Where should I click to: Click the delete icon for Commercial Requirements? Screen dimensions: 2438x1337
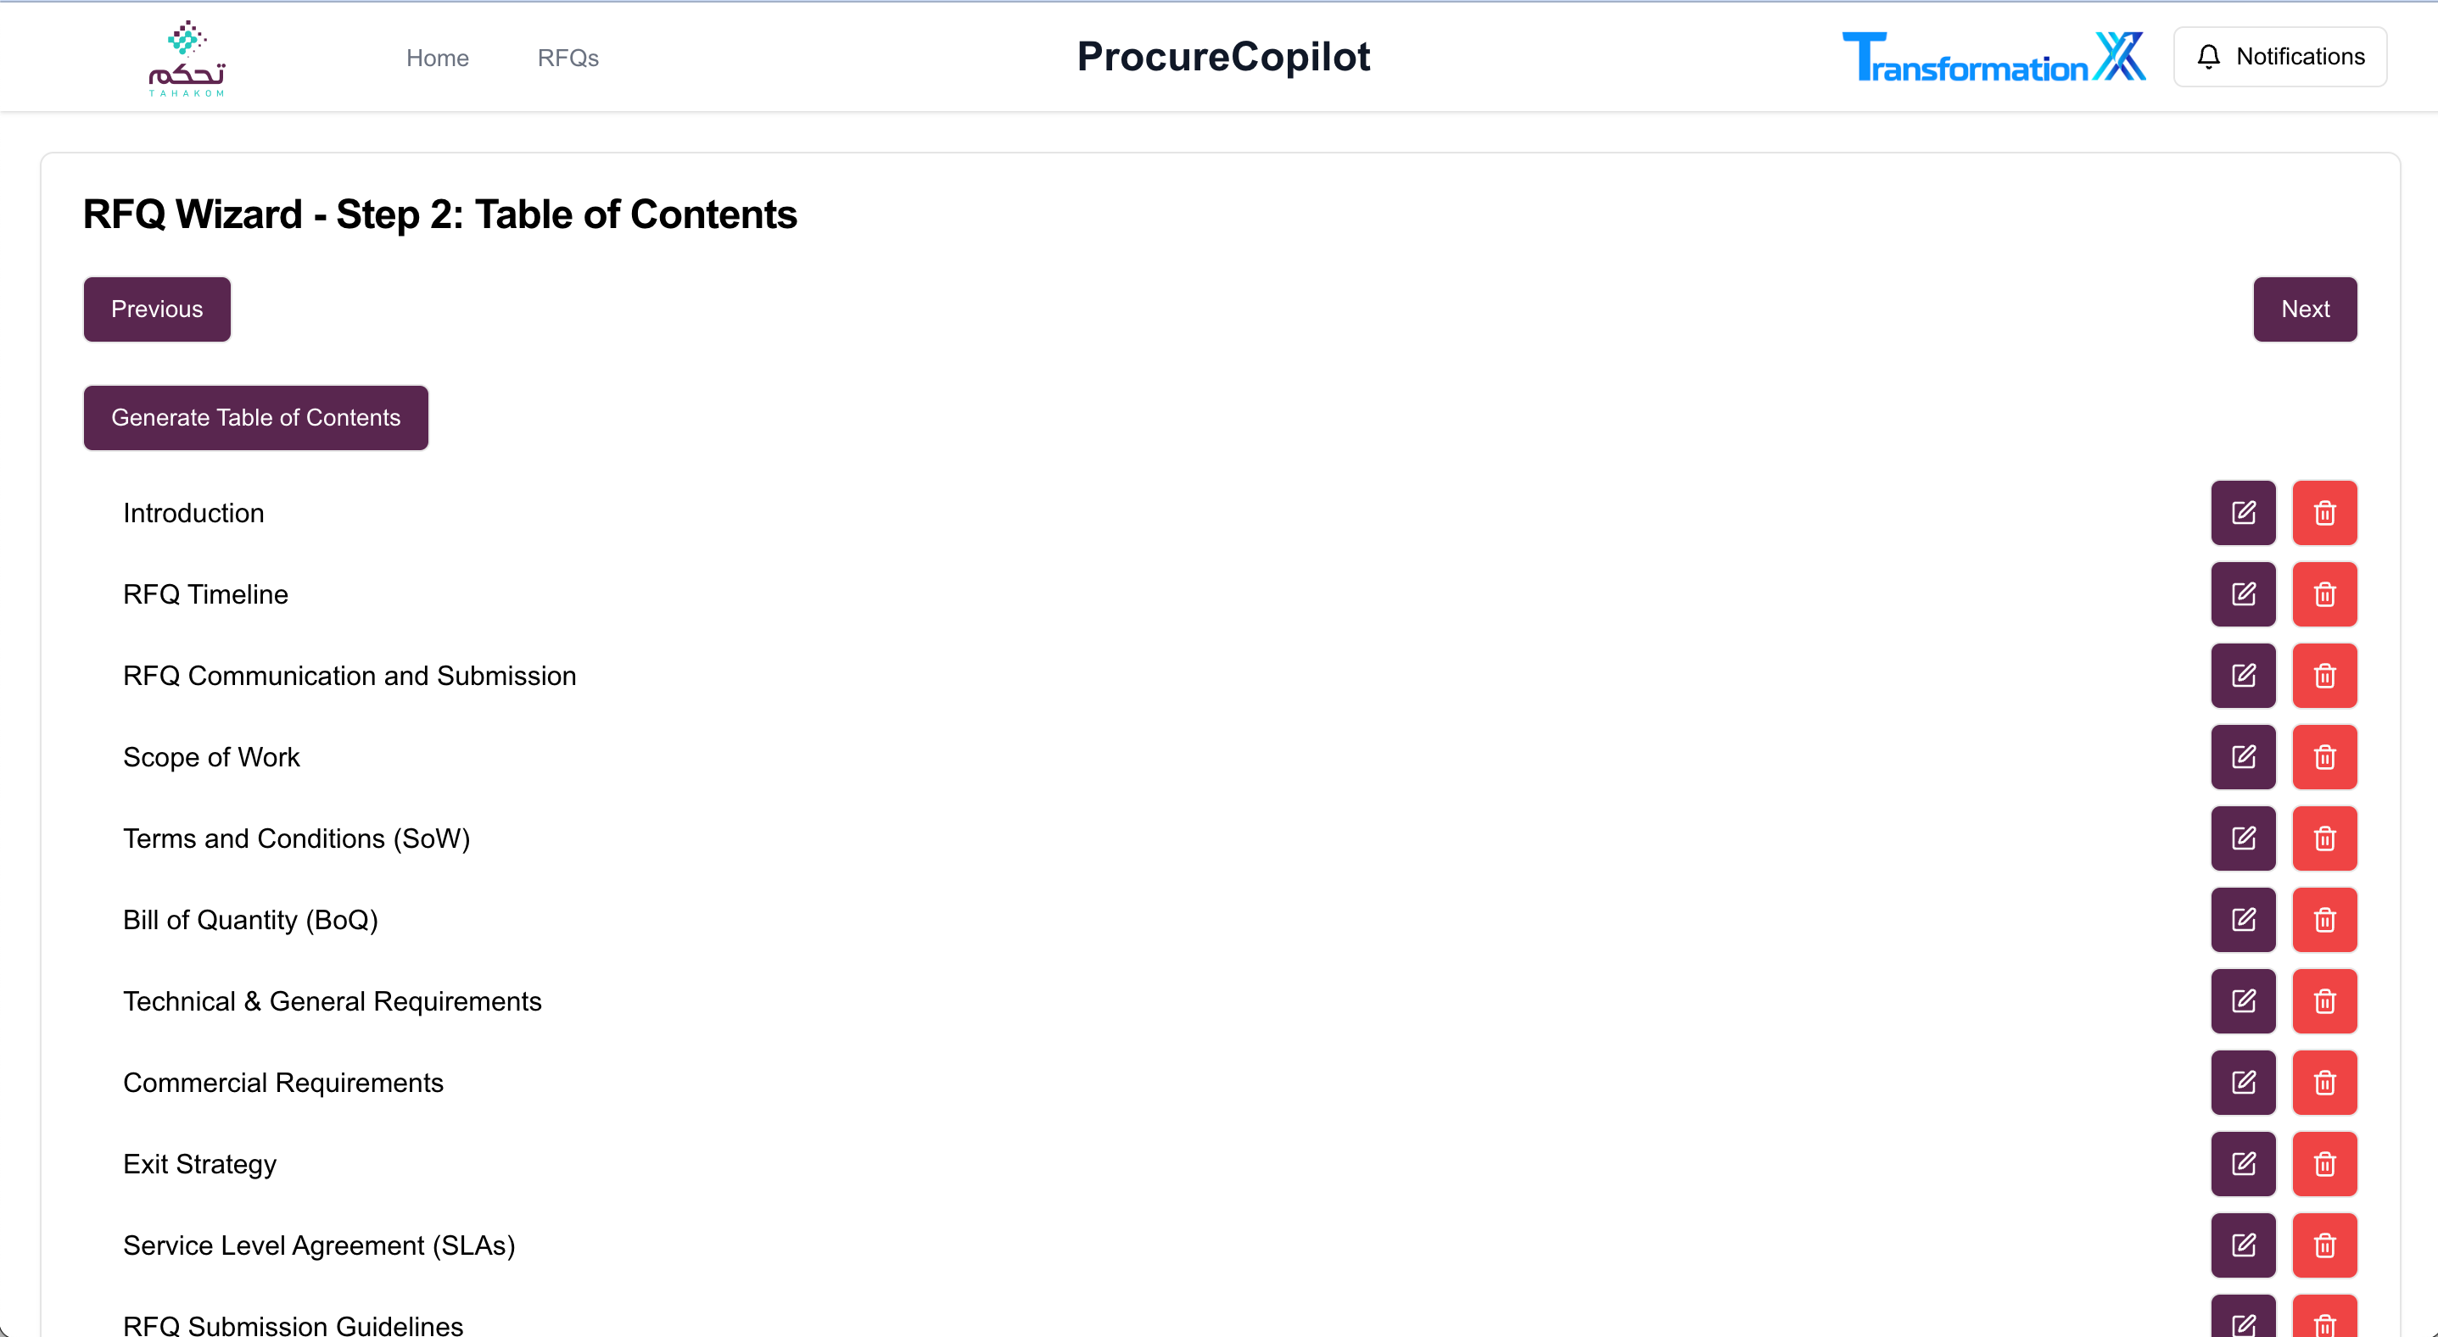pyautogui.click(x=2324, y=1084)
